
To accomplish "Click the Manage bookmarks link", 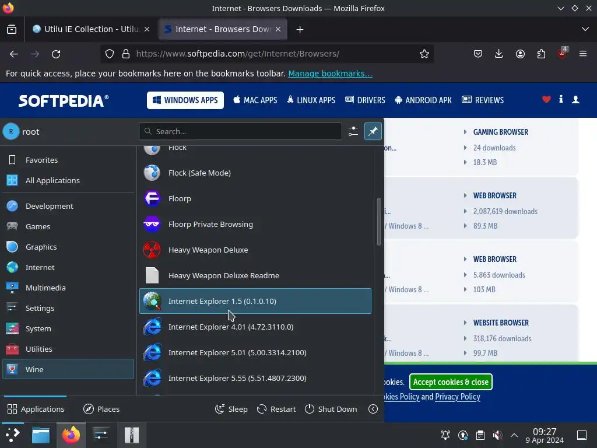I will click(x=330, y=73).
